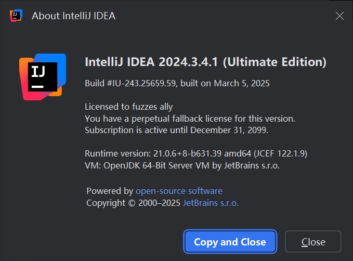Follow the JetBrains s.r.o. copyright link

(211, 203)
